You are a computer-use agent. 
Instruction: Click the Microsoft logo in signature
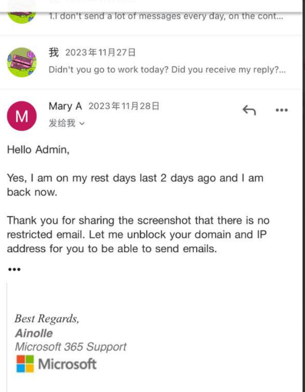(56, 364)
